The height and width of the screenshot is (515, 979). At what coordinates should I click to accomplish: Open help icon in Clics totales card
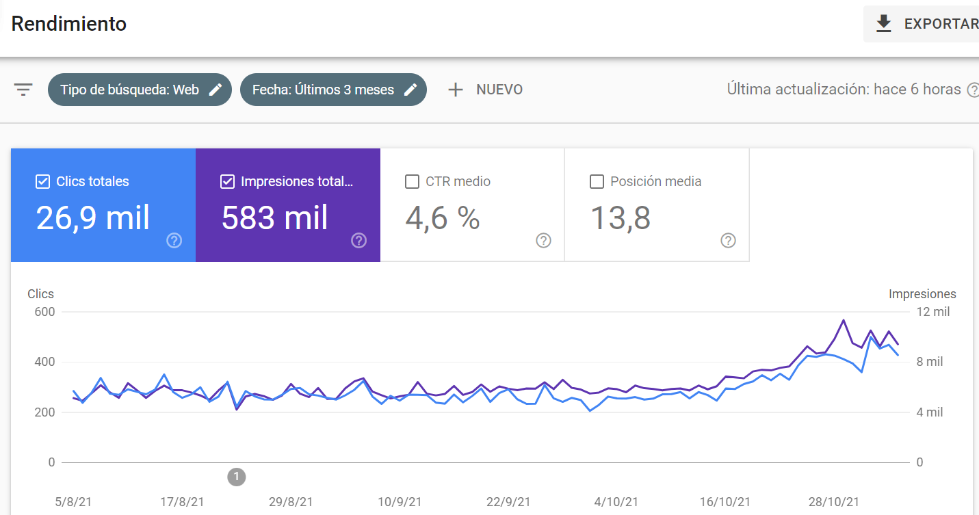click(x=174, y=240)
